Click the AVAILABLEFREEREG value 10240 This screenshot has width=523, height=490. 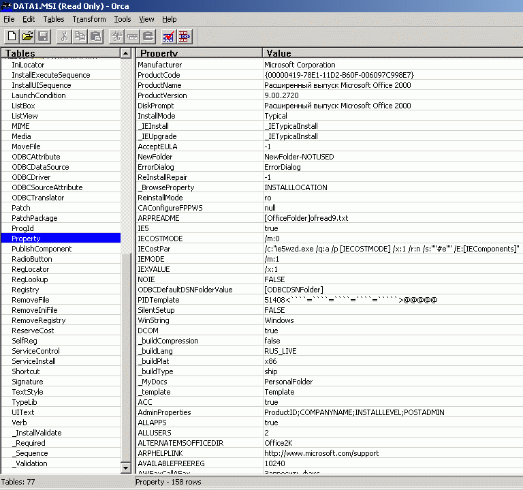point(275,463)
